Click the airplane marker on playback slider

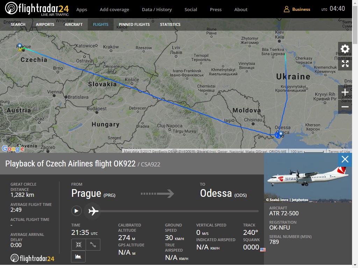click(x=93, y=211)
